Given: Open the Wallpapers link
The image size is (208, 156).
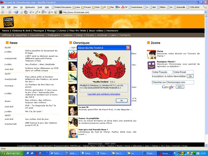Looking at the screenshot, I should (x=54, y=35).
